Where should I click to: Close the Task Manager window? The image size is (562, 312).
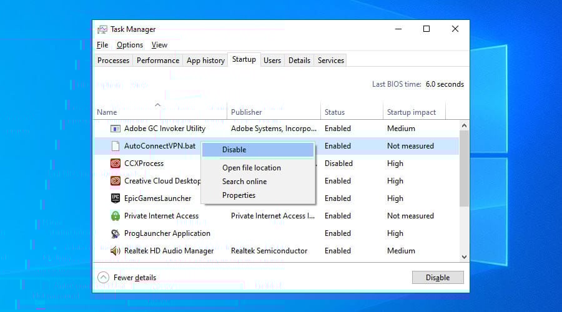coord(455,29)
